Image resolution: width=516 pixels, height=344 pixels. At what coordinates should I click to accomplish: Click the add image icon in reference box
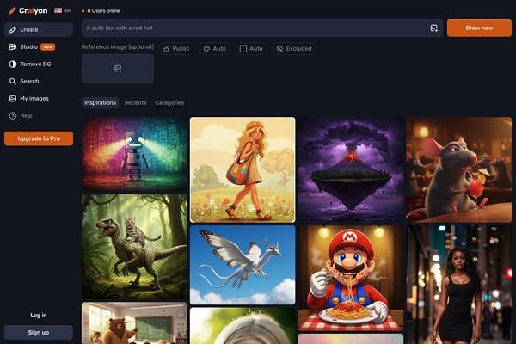(x=118, y=69)
